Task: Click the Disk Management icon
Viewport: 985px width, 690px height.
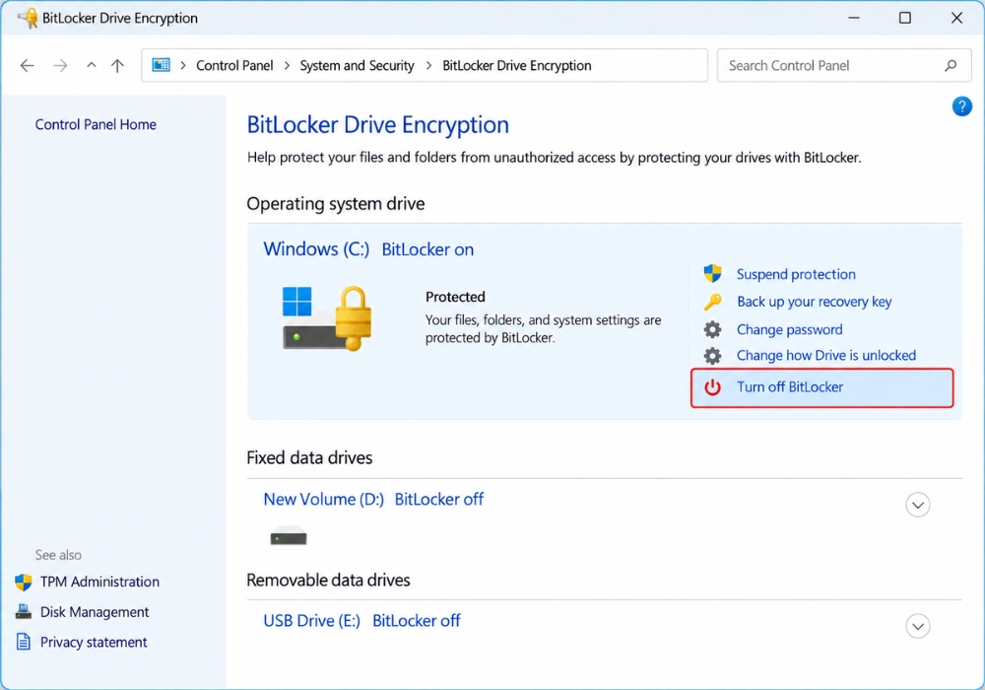Action: pos(24,611)
